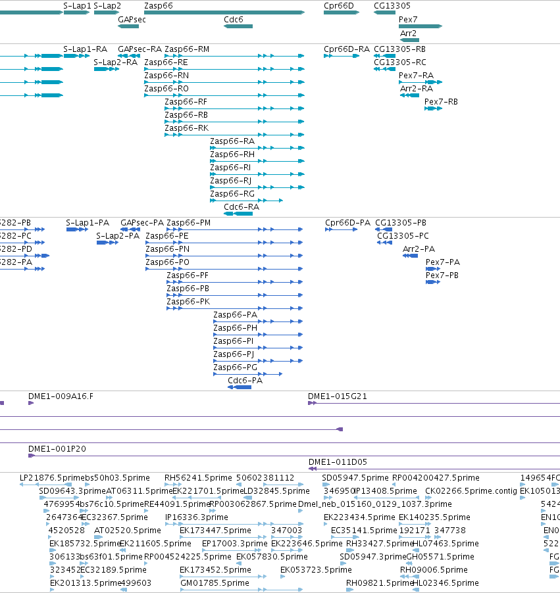Select transcript Zasp66-RJ
560x593 pixels.
(x=257, y=187)
